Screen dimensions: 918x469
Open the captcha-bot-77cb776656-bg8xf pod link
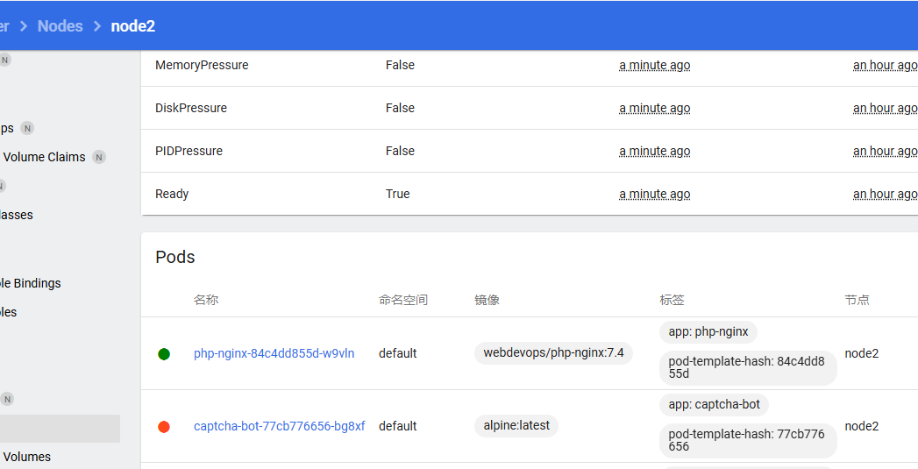coord(279,426)
